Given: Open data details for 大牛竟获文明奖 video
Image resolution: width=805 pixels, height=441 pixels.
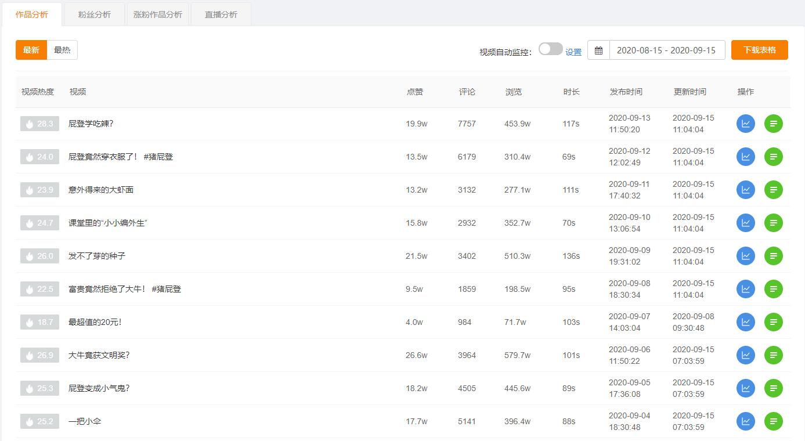Looking at the screenshot, I should 773,355.
